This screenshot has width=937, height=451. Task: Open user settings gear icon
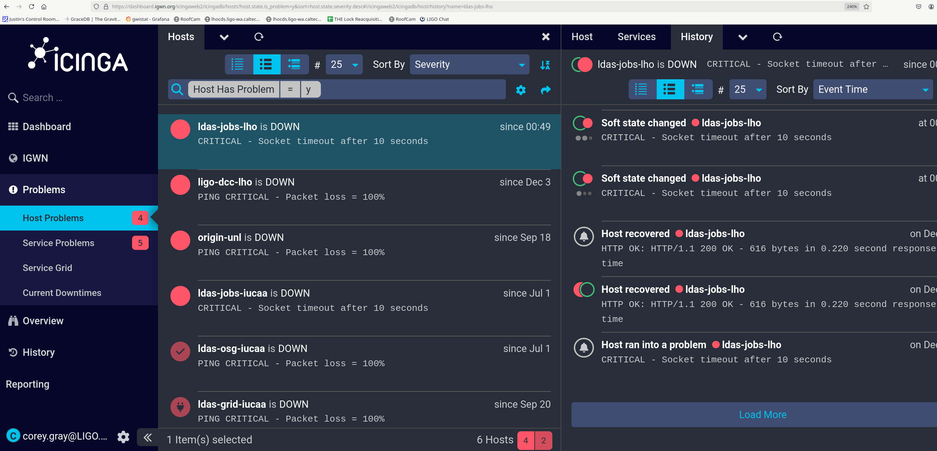[x=123, y=436]
